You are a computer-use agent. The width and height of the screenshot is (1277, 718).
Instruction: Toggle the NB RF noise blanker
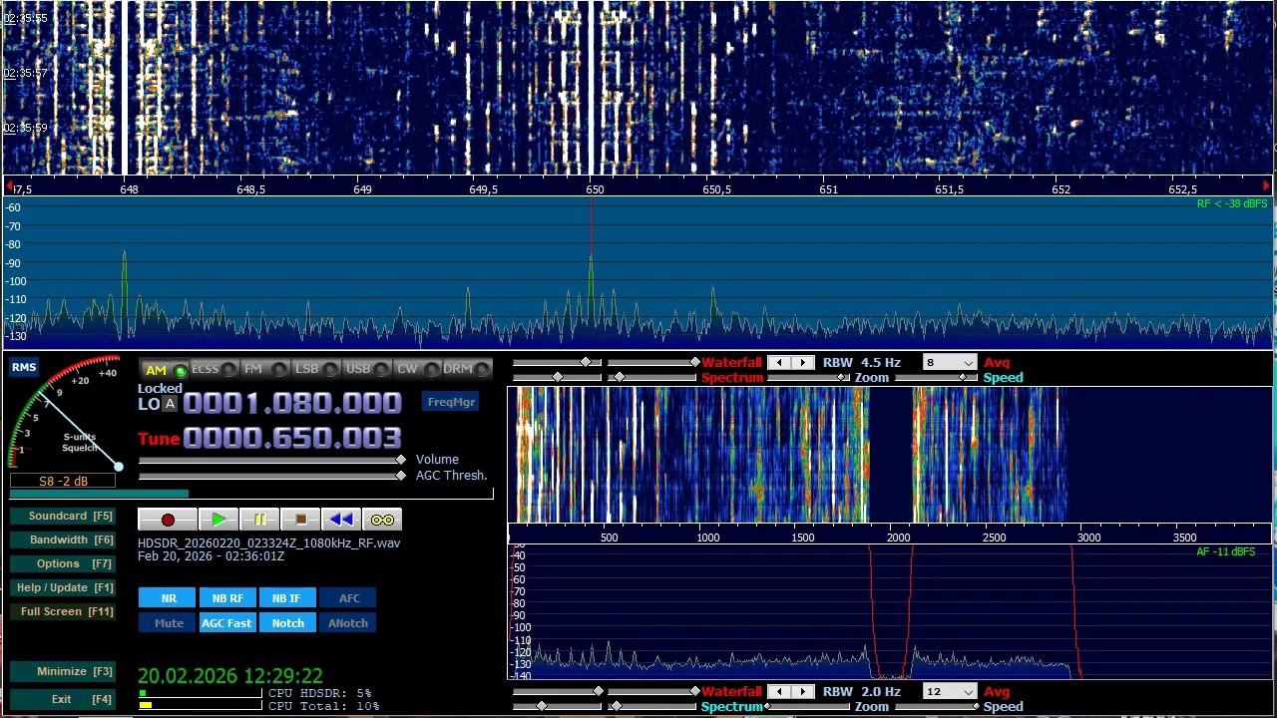[x=227, y=598]
